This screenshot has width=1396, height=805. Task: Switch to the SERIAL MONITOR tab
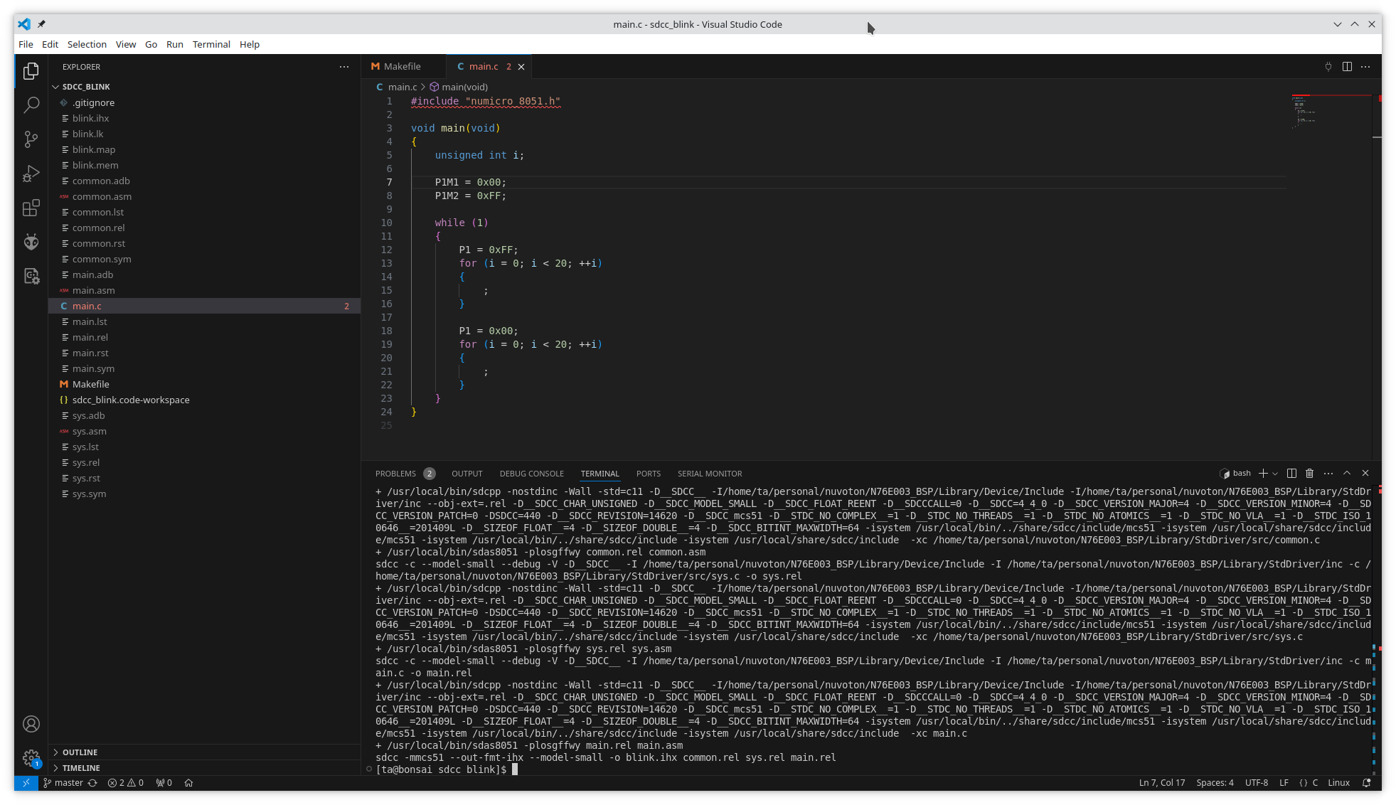(x=709, y=474)
